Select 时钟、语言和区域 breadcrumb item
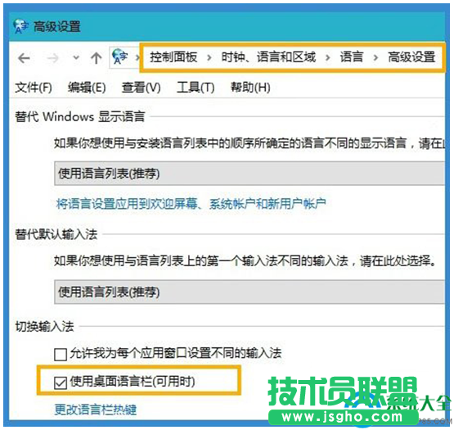This screenshot has height=430, width=454. click(268, 57)
